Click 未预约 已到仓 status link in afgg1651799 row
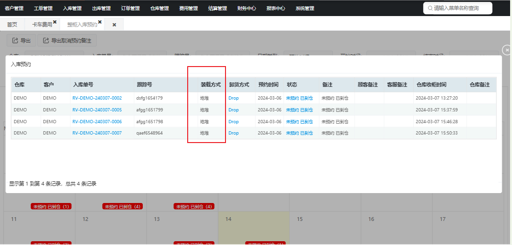512x245 pixels. coord(299,110)
